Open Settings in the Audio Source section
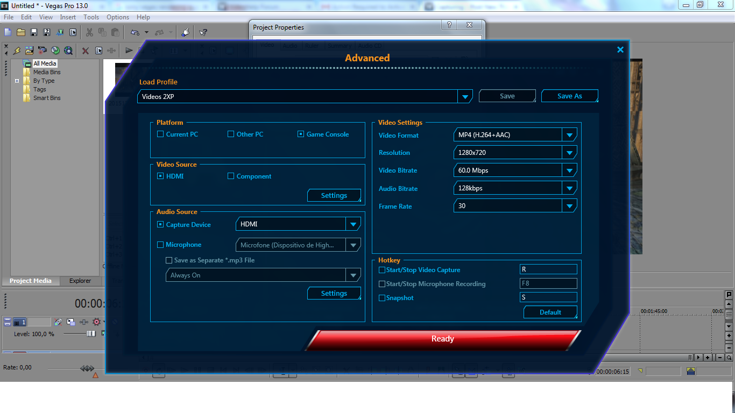 [x=334, y=294]
